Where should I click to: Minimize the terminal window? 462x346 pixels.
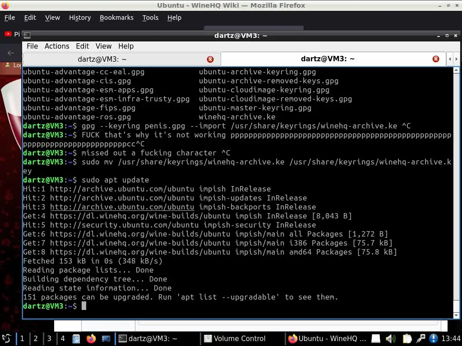pyautogui.click(x=439, y=36)
